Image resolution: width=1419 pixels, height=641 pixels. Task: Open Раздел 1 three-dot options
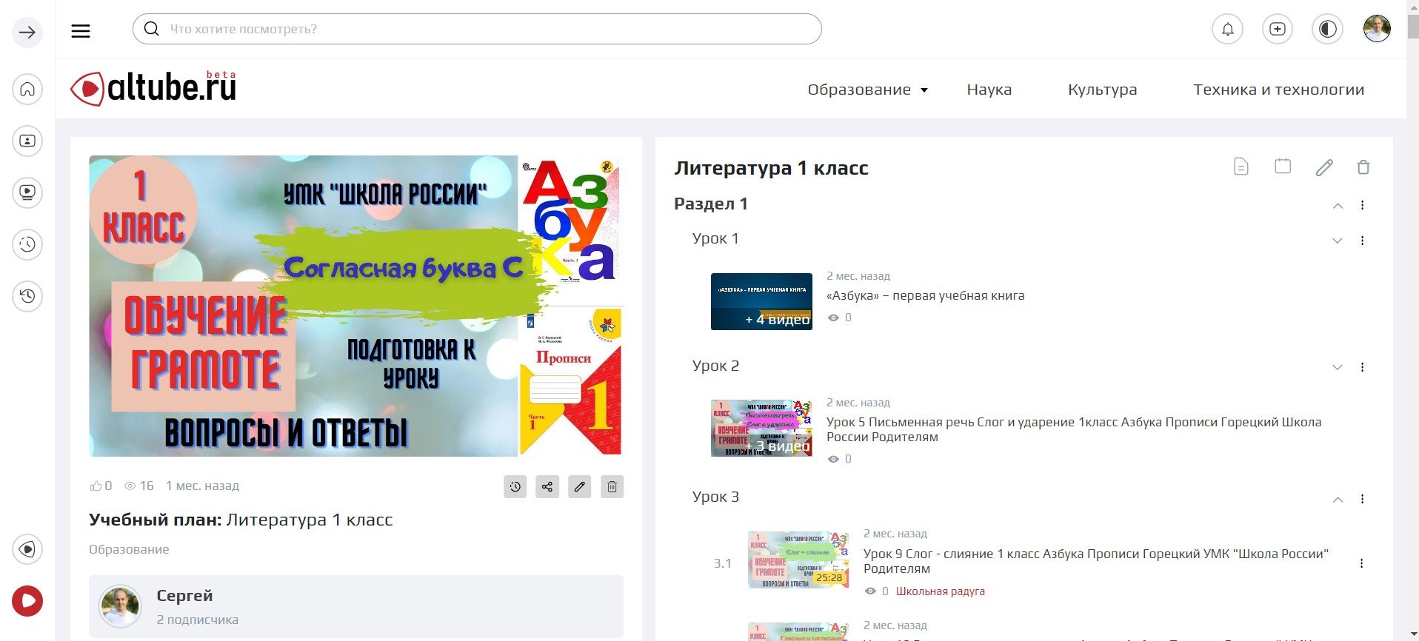1362,205
